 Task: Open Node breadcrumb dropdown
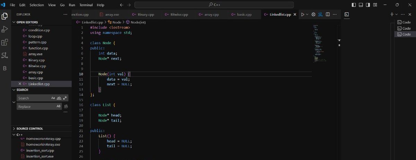pos(115,22)
